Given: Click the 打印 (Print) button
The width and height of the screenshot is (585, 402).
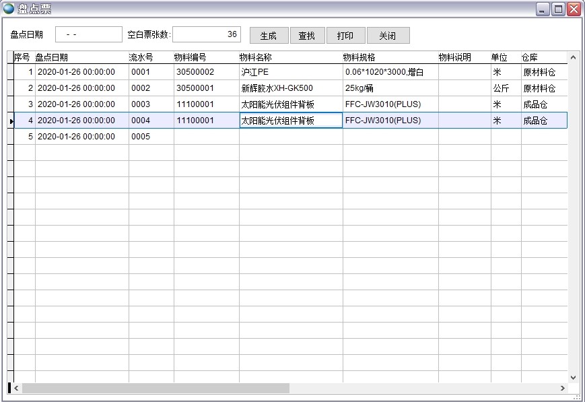Looking at the screenshot, I should pos(345,36).
